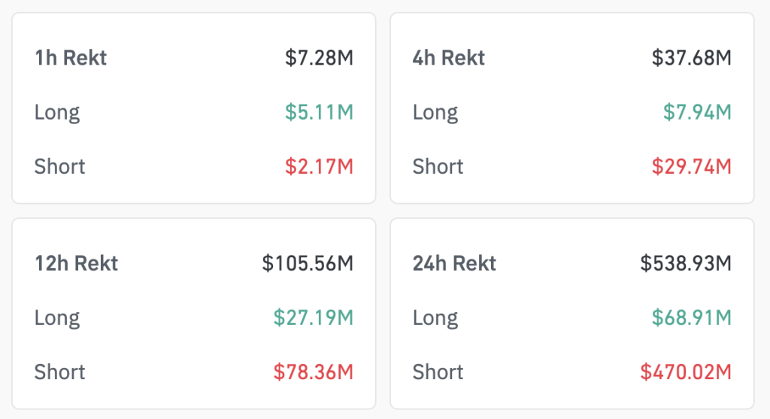Select the 24h Short $470.02M value
770x419 pixels.
[686, 372]
